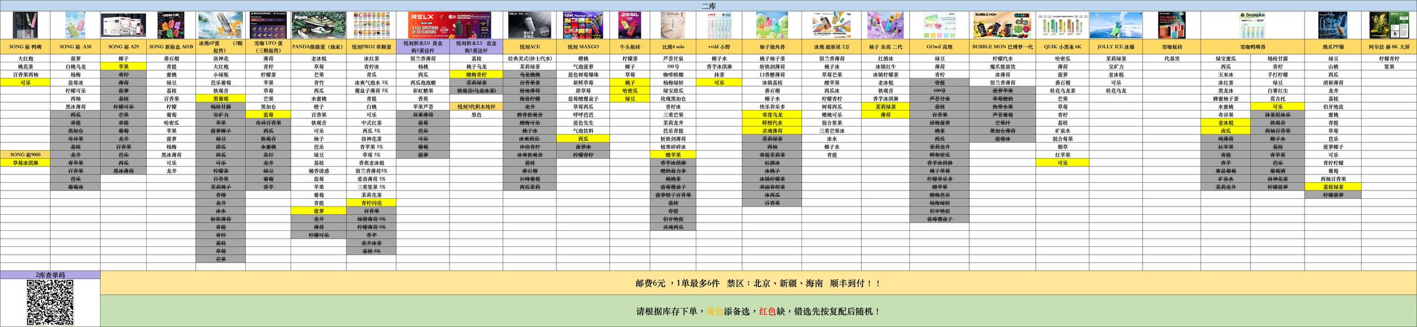Click the green 请根据库存下单 notice banner
Screen dimensions: 1417x327
point(758,312)
